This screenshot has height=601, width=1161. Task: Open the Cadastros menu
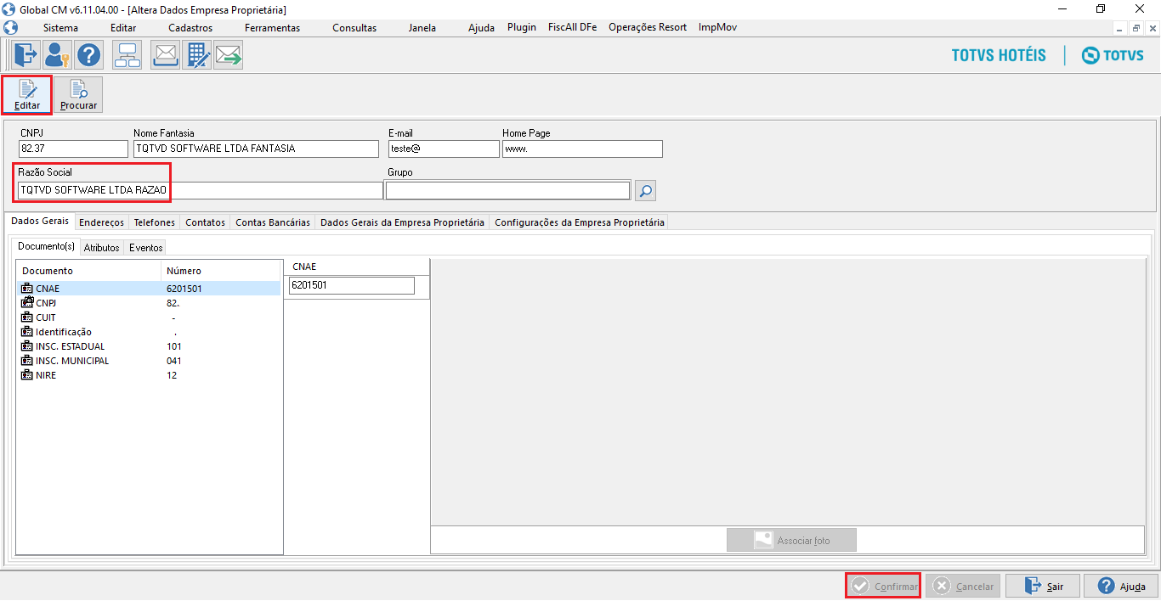(x=190, y=28)
